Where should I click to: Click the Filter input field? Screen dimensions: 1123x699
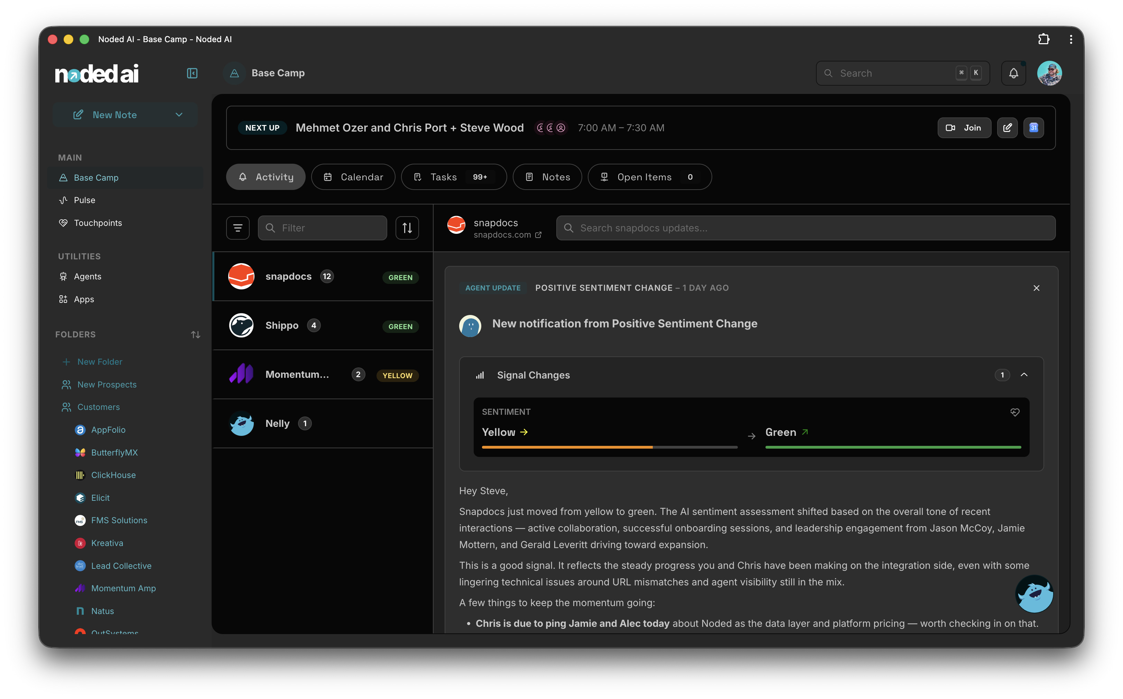coord(323,228)
